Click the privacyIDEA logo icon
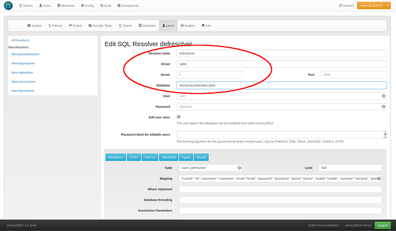The height and width of the screenshot is (231, 396). point(8,6)
